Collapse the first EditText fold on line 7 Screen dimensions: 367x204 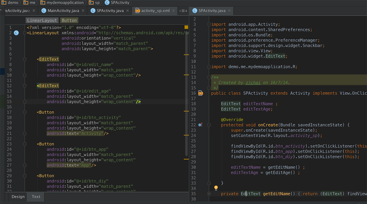click(25, 59)
